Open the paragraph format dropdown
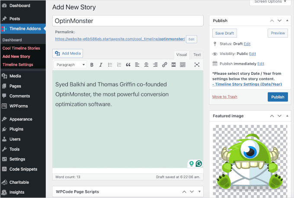Viewport: 294px width, 198px height. (70, 65)
